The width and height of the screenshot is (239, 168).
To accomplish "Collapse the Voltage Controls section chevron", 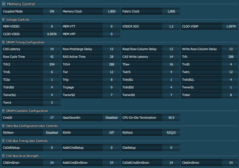I will click(4, 20).
